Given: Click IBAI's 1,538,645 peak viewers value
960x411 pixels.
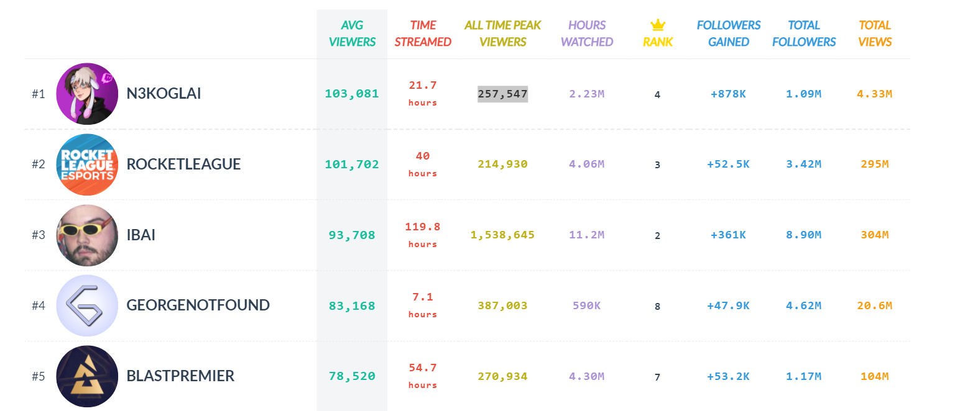Looking at the screenshot, I should (502, 235).
